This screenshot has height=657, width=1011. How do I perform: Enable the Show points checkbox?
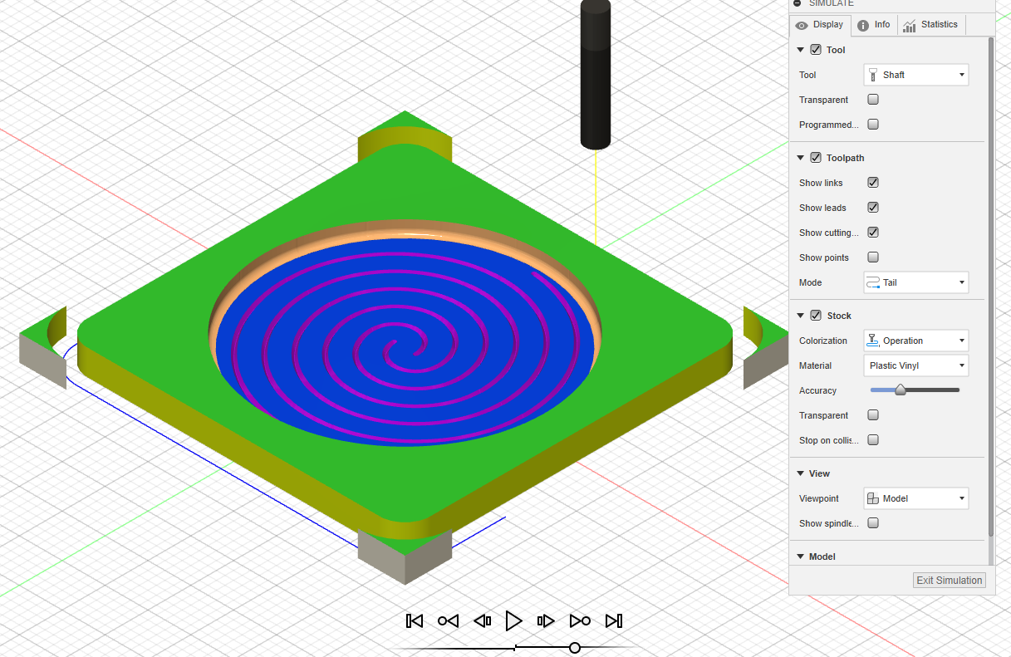[x=872, y=257]
